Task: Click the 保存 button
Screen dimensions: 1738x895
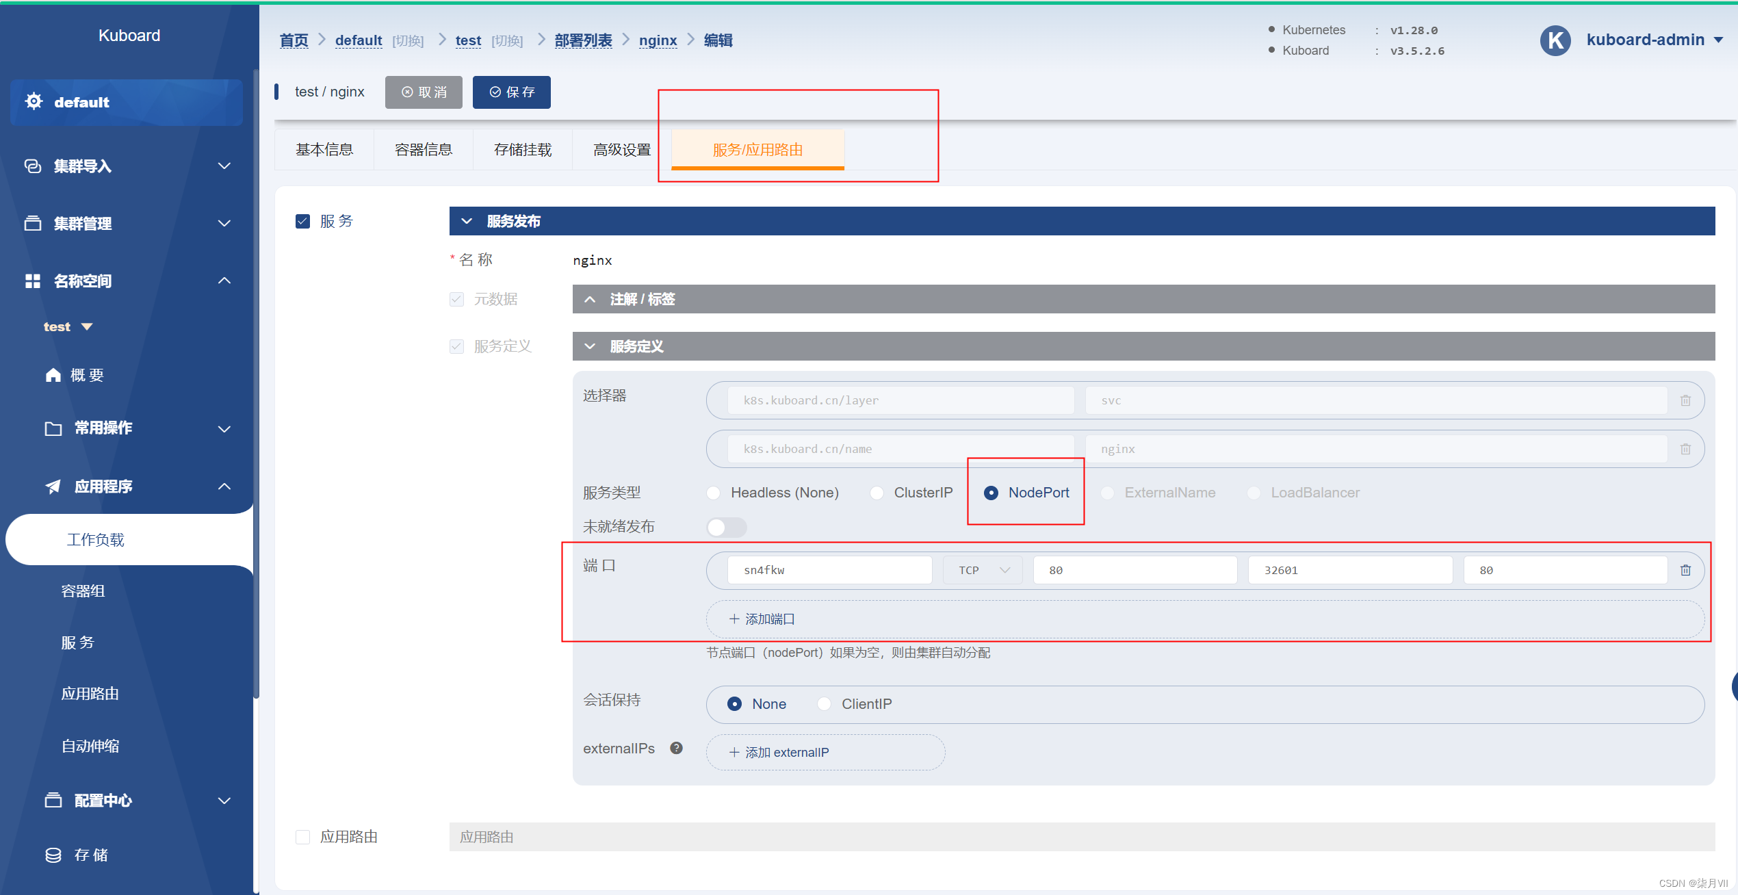Action: tap(511, 92)
